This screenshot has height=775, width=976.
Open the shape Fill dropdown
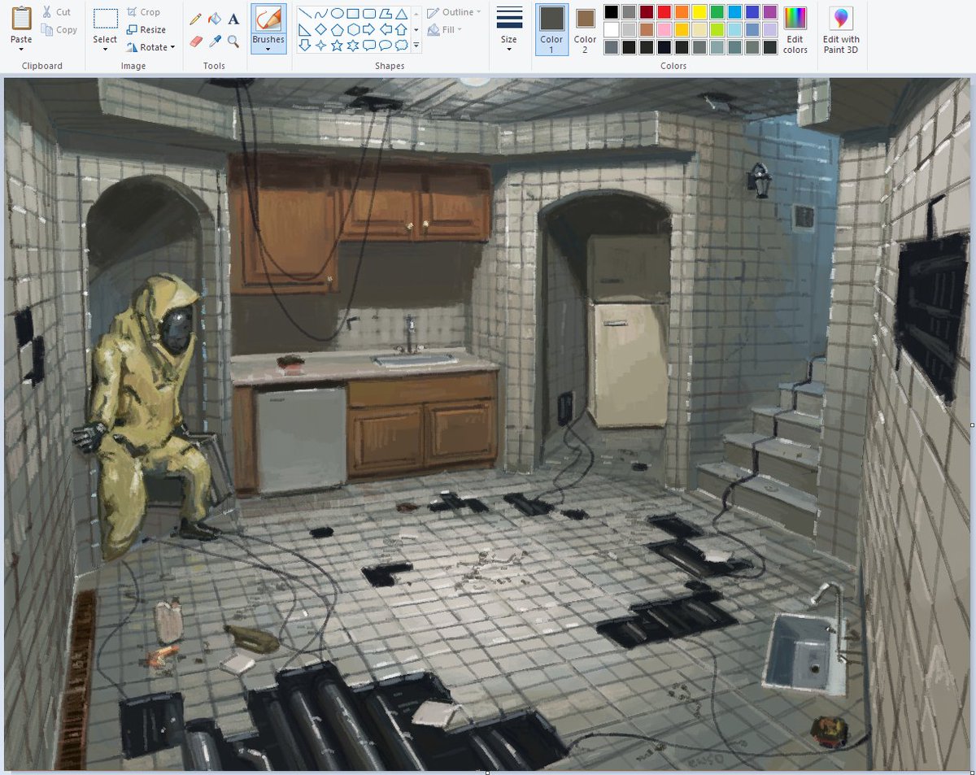click(x=445, y=30)
